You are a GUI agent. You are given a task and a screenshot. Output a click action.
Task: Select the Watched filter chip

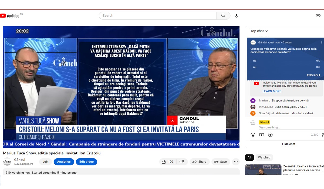(264, 157)
